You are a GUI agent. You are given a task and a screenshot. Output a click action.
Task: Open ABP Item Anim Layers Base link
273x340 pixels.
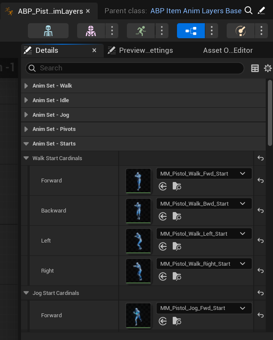(196, 11)
